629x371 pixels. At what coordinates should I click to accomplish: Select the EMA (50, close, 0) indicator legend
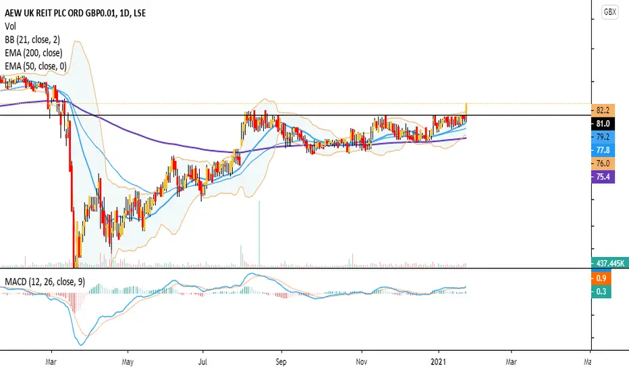[x=35, y=66]
